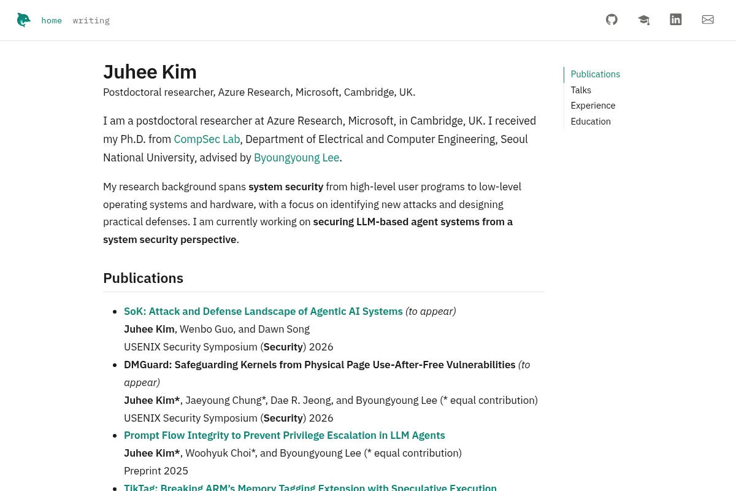Click the Juhee Kim page title
The width and height of the screenshot is (736, 491).
(x=150, y=72)
